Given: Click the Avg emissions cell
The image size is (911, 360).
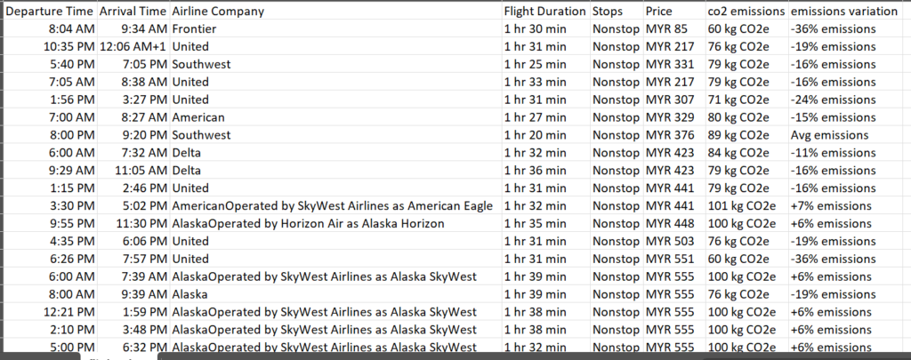Looking at the screenshot, I should 849,135.
